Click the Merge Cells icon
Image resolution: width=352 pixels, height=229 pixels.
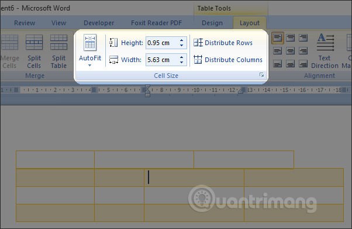tap(9, 42)
